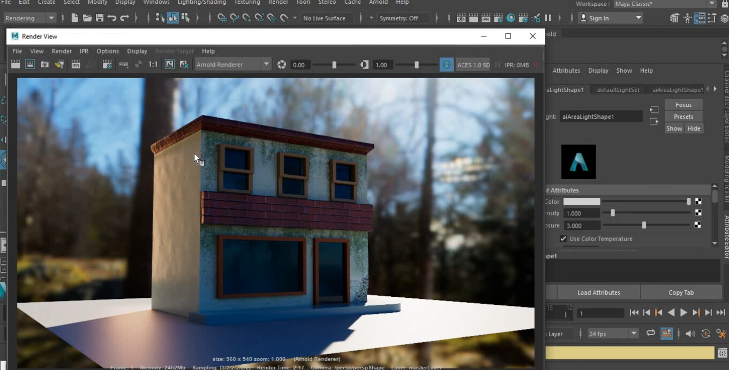Click the Focus button
This screenshot has height=370, width=729.
tap(683, 105)
